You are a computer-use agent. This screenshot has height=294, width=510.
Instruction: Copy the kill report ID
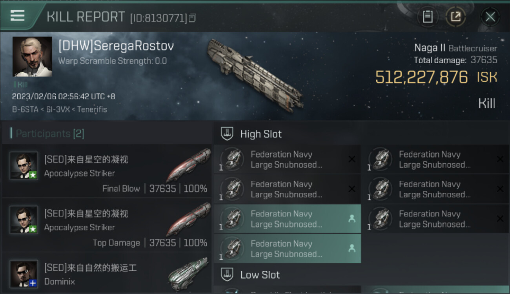(192, 18)
